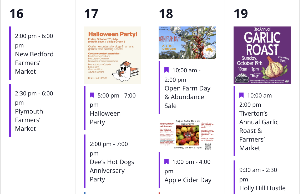Click the bookmark icon beside Halloween Party time
Image resolution: width=303 pixels, height=194 pixels.
[x=92, y=95]
